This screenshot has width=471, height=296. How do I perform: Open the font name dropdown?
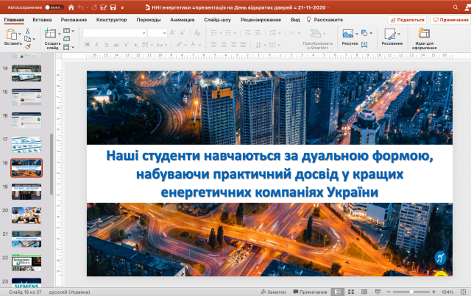pyautogui.click(x=142, y=33)
